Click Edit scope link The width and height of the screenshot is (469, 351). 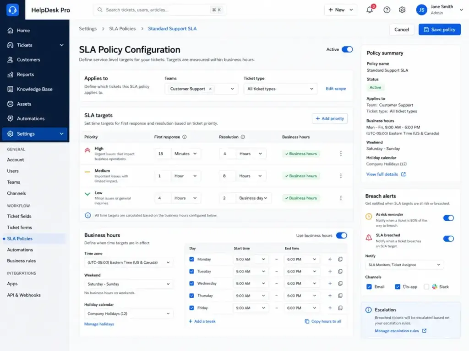[336, 89]
